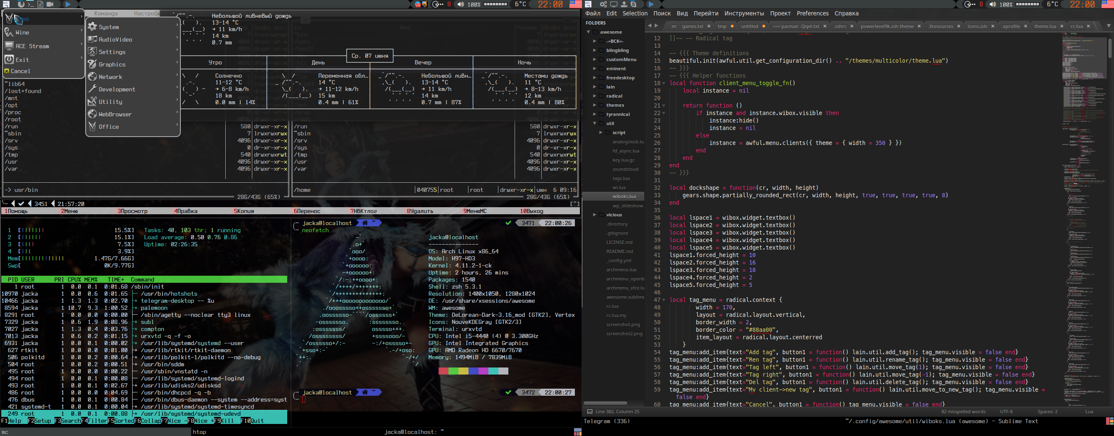
Task: Select Development in the applications submenu
Action: [x=133, y=89]
